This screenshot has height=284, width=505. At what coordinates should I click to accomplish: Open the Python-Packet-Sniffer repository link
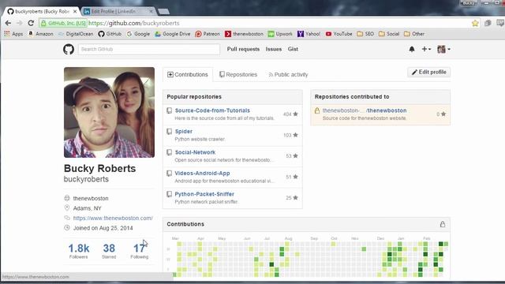click(x=204, y=194)
